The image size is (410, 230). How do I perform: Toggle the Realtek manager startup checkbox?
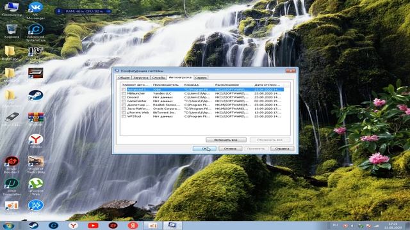(x=124, y=105)
